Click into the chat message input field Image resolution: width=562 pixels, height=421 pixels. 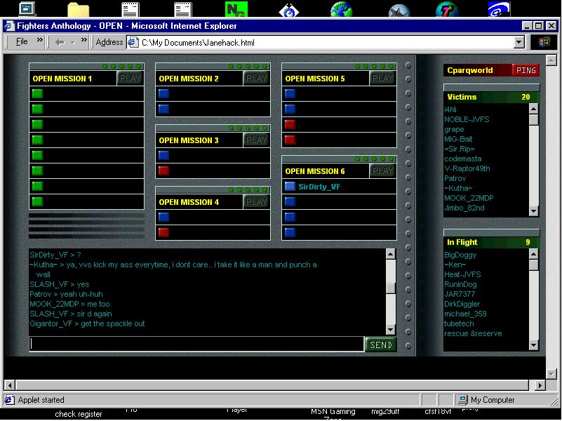click(x=196, y=345)
